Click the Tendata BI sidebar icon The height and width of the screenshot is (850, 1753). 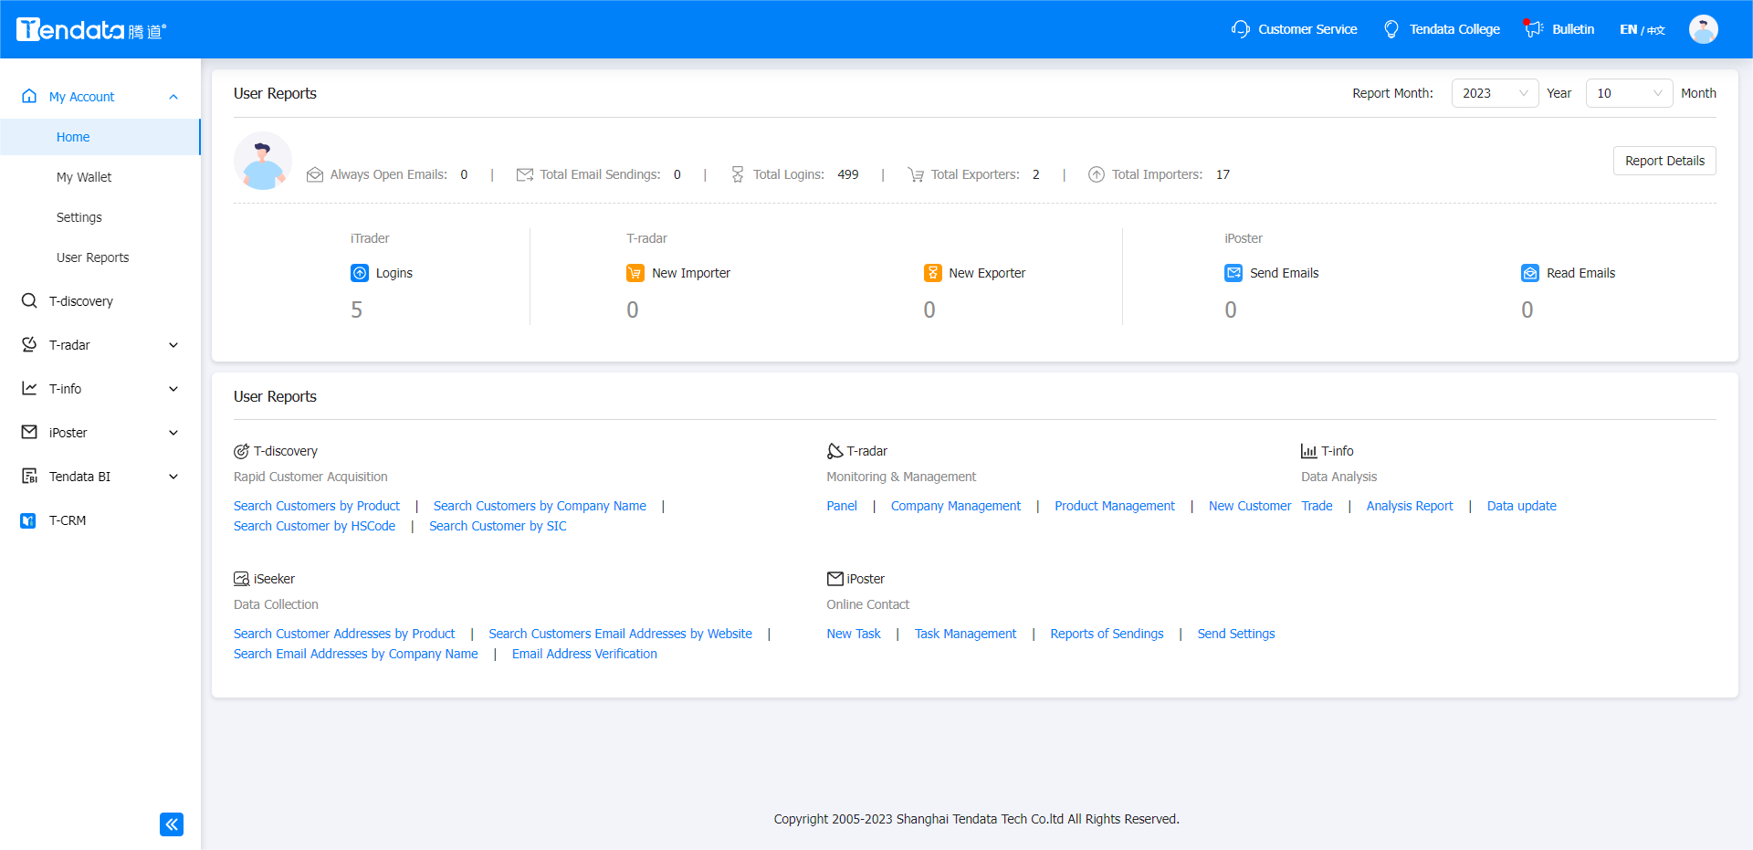point(28,476)
